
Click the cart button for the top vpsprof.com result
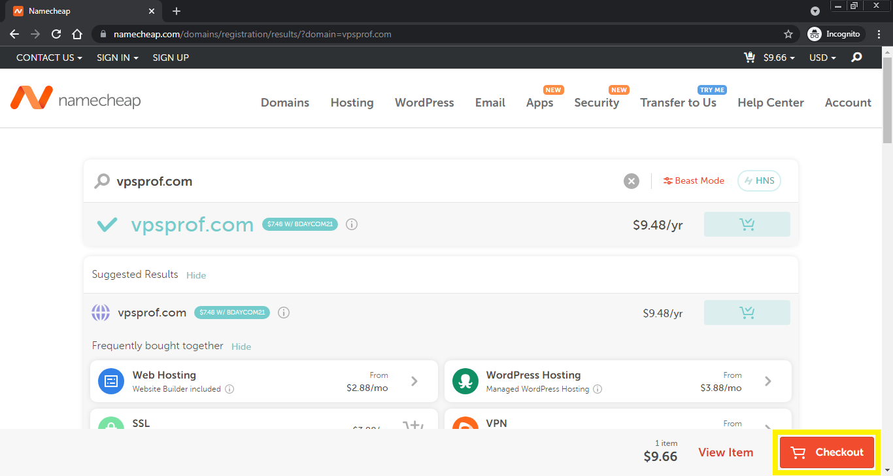pyautogui.click(x=747, y=224)
